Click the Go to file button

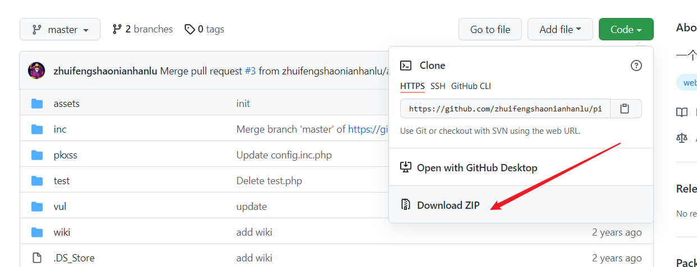click(x=490, y=29)
